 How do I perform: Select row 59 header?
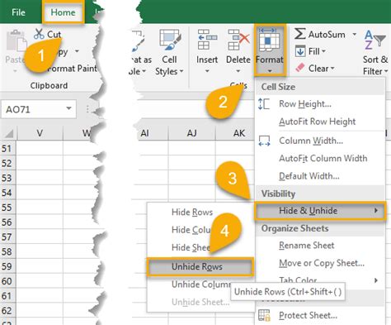(x=7, y=266)
